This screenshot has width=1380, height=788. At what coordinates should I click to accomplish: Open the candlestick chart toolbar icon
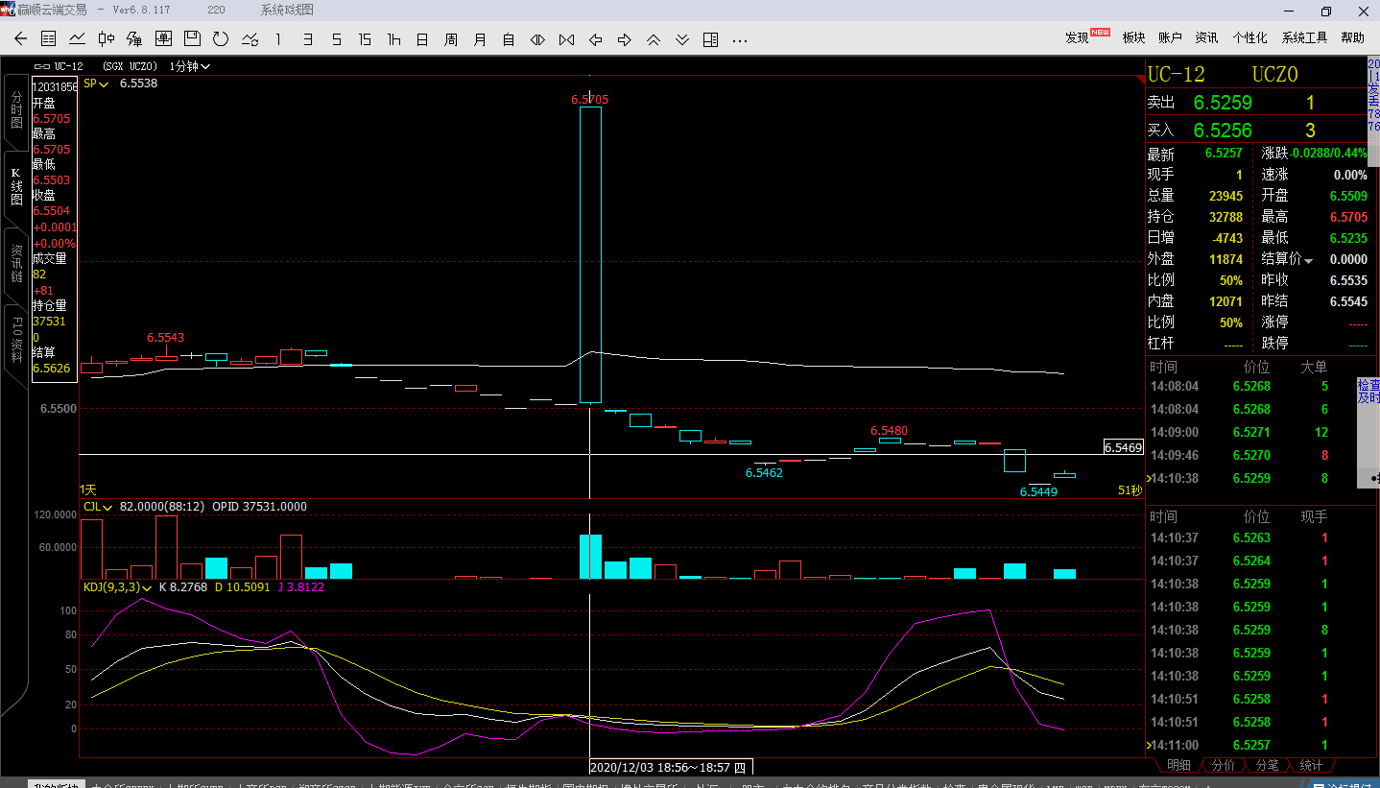(x=107, y=39)
